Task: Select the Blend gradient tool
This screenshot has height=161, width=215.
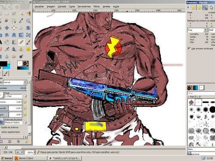Action: tap(14, 42)
